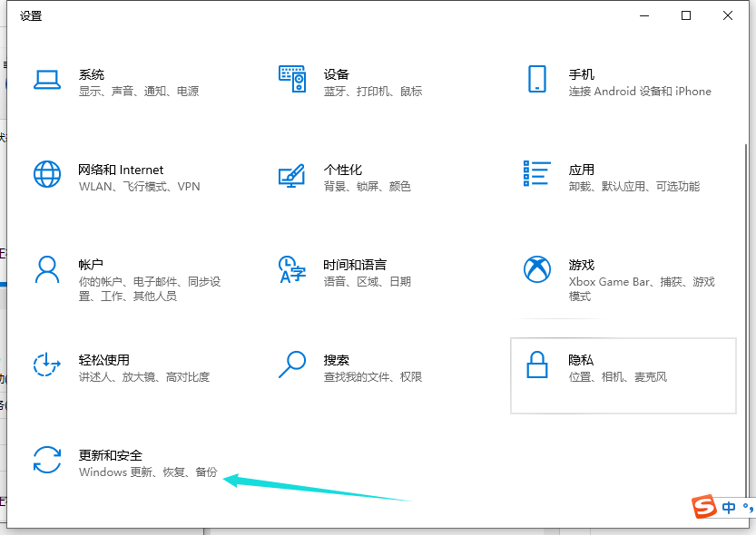Open the 游戏 Xbox icon
756x535 pixels.
tap(537, 269)
